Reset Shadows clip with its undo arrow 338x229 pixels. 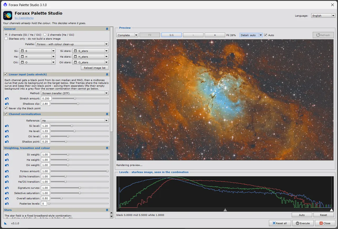tap(7, 104)
